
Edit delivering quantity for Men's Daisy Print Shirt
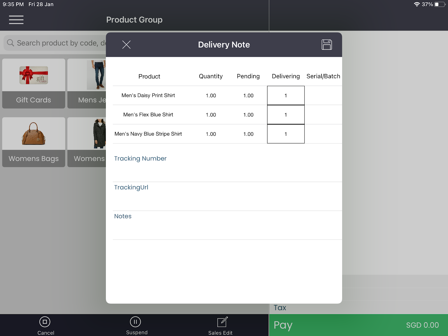286,95
